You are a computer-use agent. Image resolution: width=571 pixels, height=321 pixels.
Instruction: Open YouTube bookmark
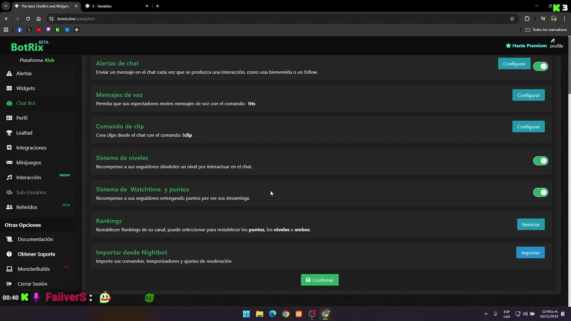click(x=39, y=30)
